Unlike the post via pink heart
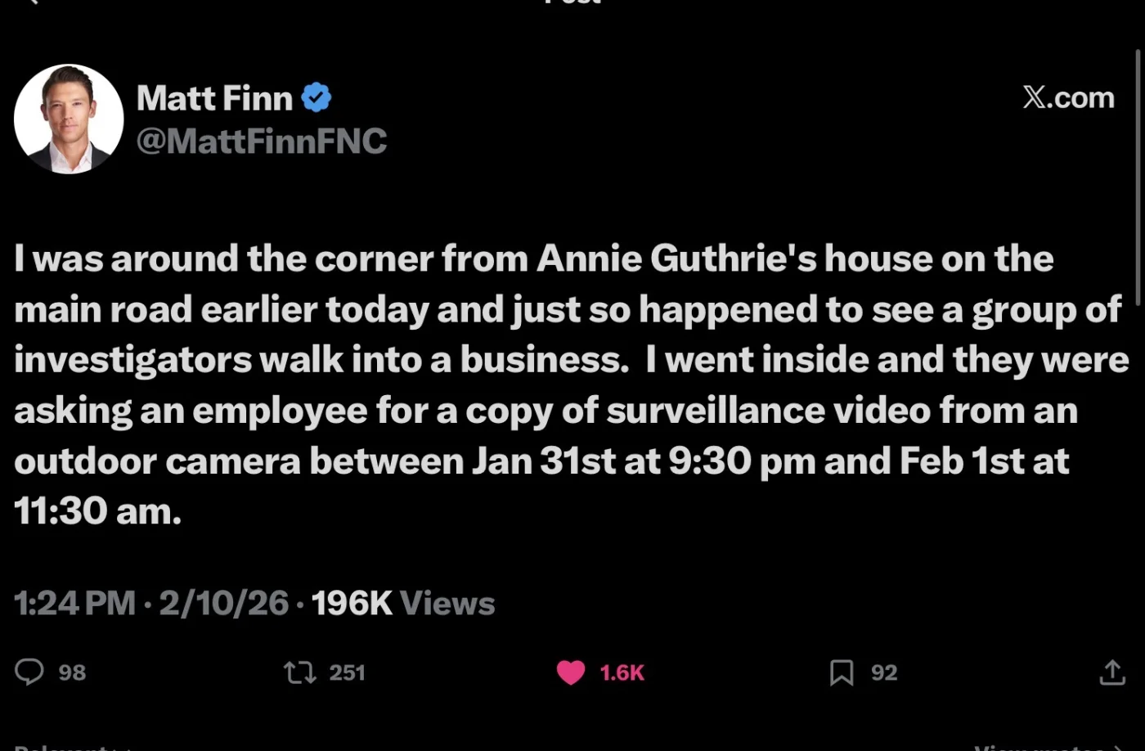 [x=571, y=672]
